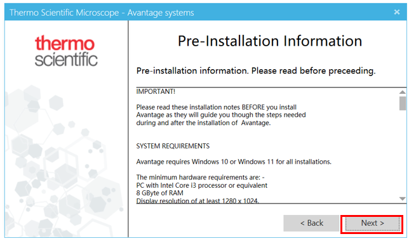Click the hexagon graphic in the left panel

64,162
